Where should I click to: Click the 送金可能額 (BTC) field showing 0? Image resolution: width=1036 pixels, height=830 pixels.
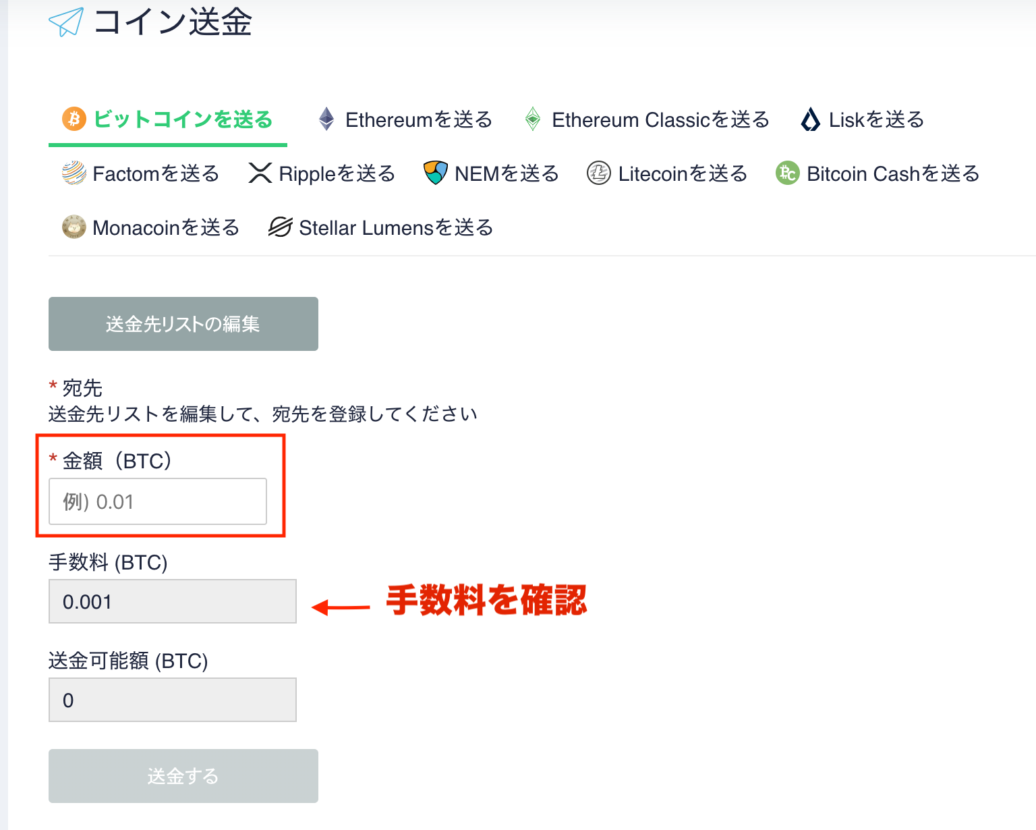172,700
